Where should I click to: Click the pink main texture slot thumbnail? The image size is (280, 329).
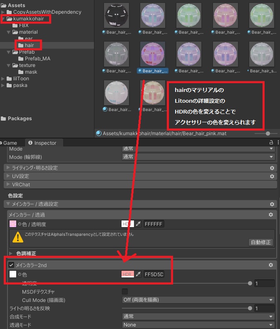click(13, 224)
